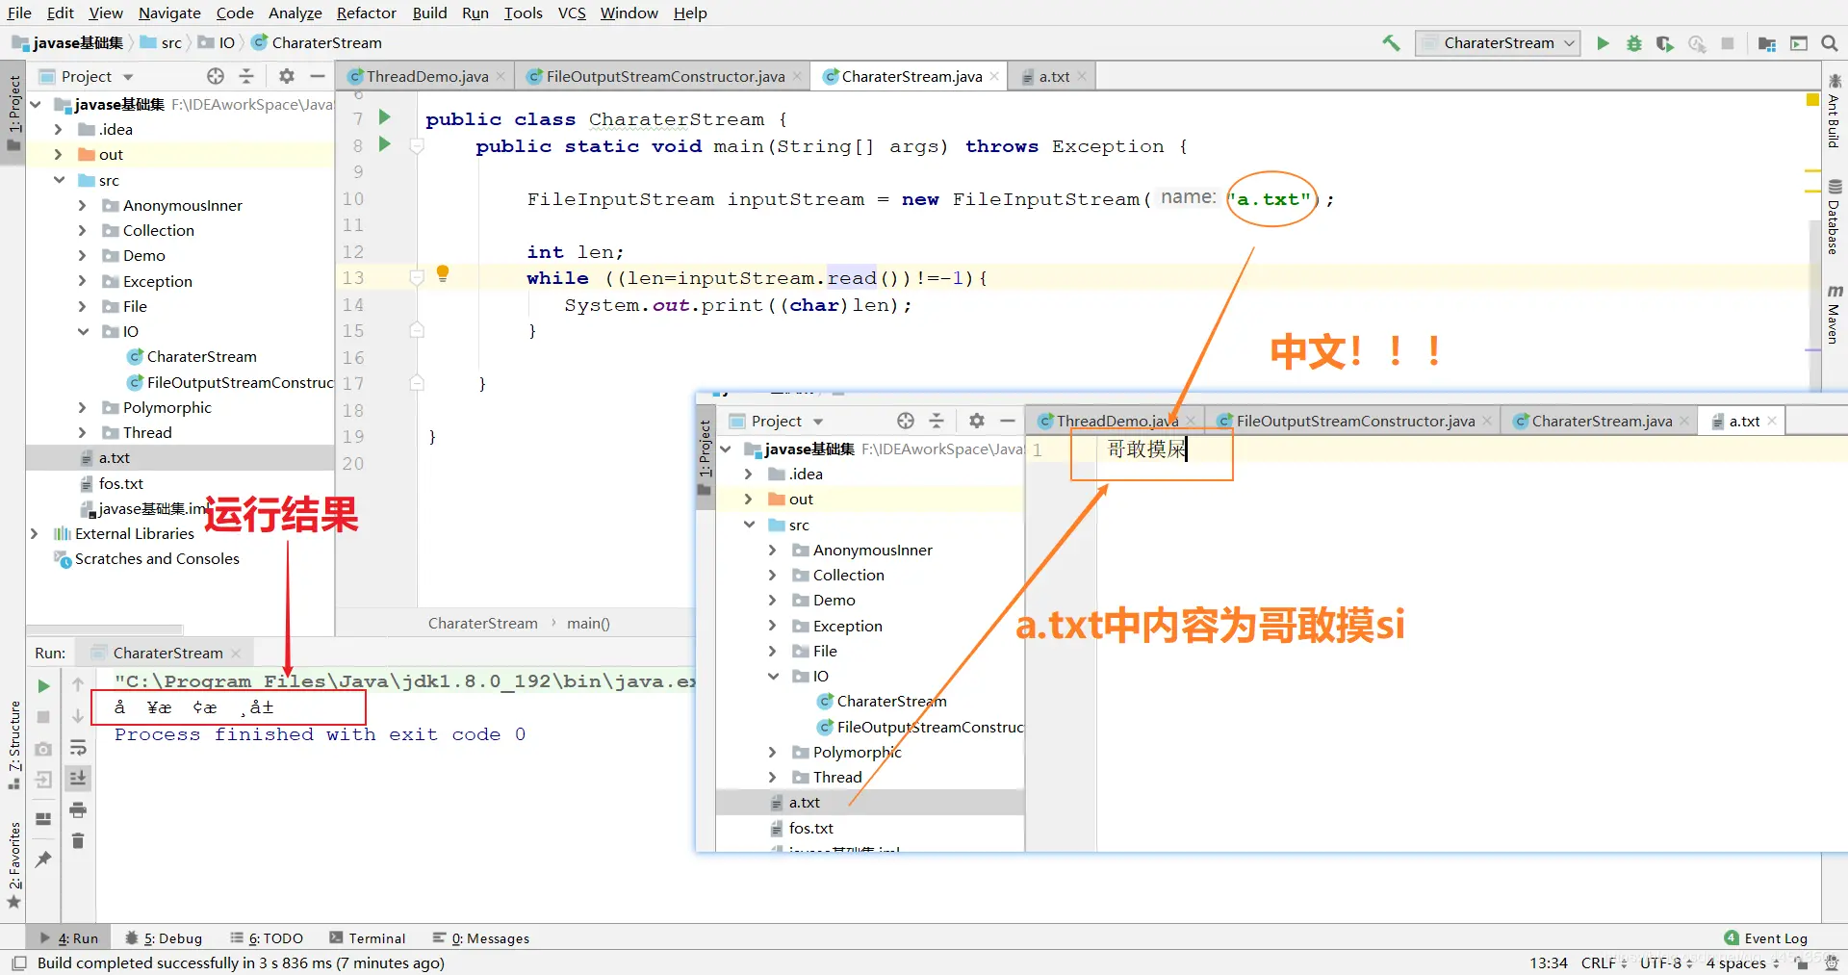The height and width of the screenshot is (975, 1848).
Task: Click the Run panel layout icon
Action: pyautogui.click(x=43, y=819)
